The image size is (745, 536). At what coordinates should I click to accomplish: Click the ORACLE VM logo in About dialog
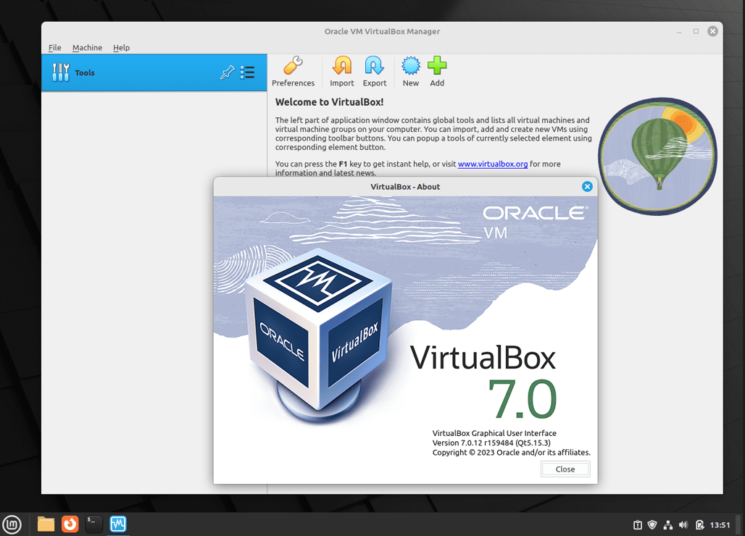coord(536,222)
